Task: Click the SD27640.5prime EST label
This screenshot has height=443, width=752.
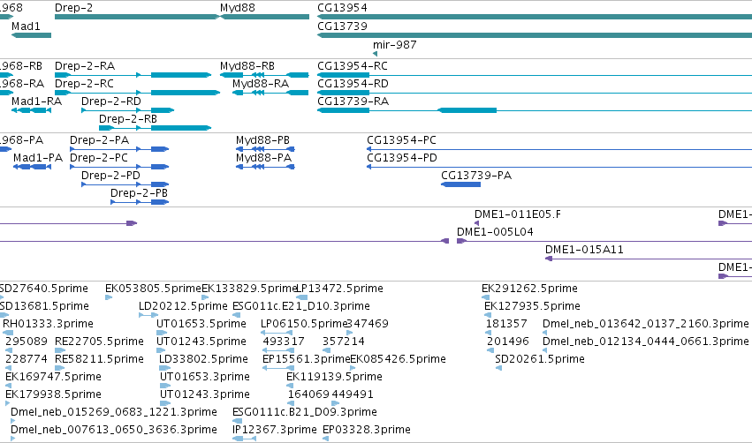Action: coord(43,289)
